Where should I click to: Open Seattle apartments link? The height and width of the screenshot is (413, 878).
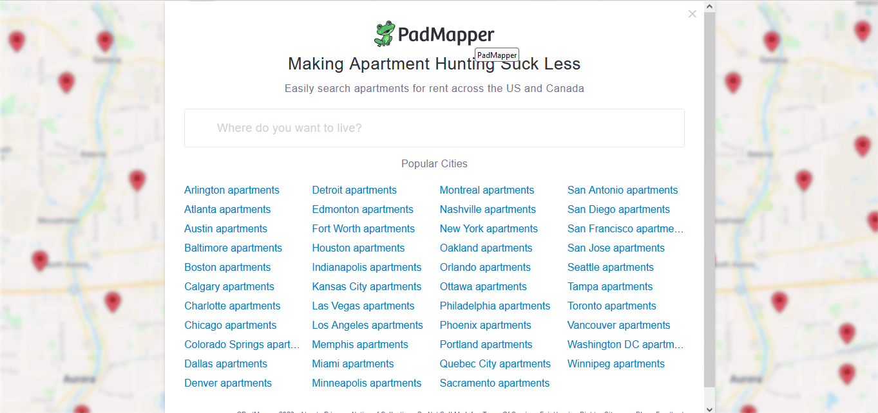click(610, 268)
